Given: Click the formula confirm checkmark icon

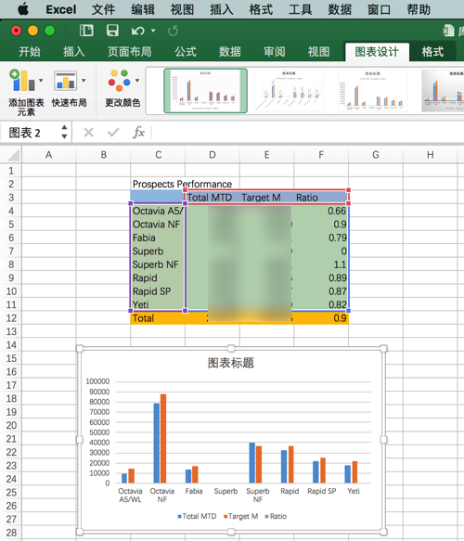Looking at the screenshot, I should pyautogui.click(x=113, y=132).
